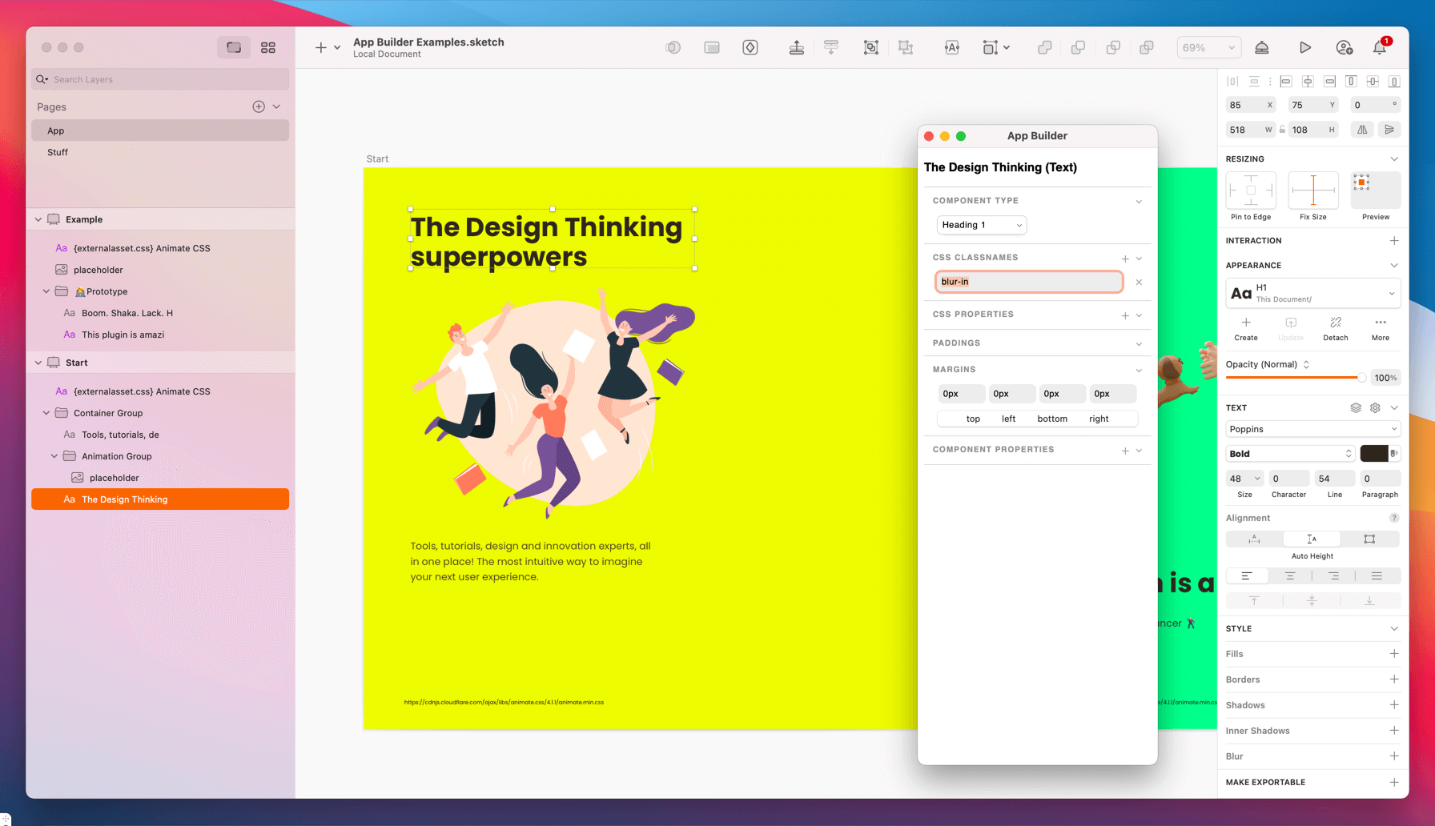Add a new CSS property with the plus
Screen dimensions: 1435x826
tap(1124, 315)
